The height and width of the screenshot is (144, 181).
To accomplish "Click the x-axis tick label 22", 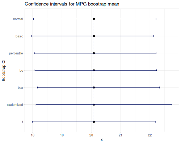I will click(150, 135).
